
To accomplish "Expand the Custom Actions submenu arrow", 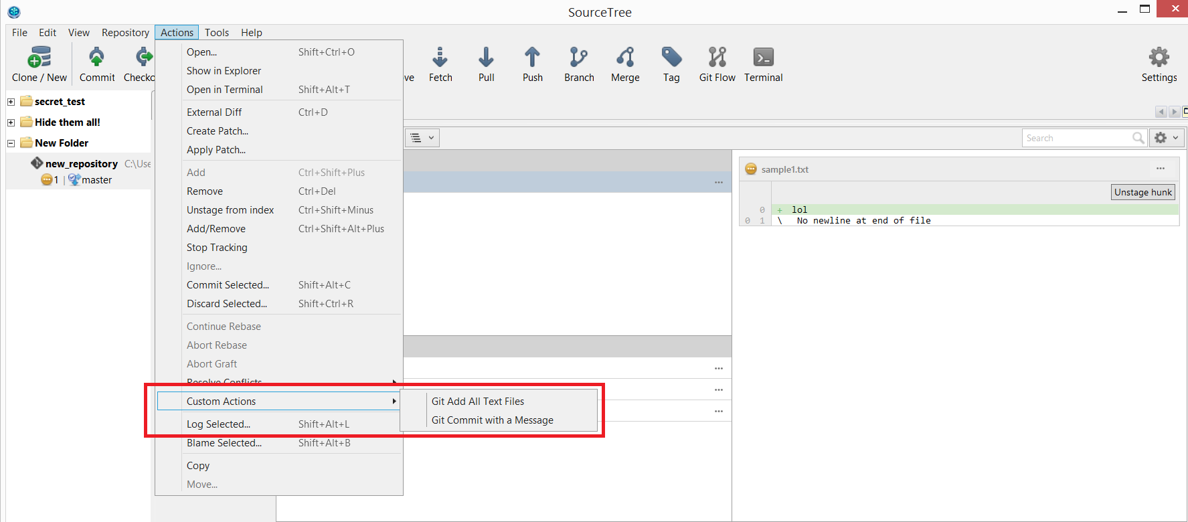I will click(x=394, y=402).
